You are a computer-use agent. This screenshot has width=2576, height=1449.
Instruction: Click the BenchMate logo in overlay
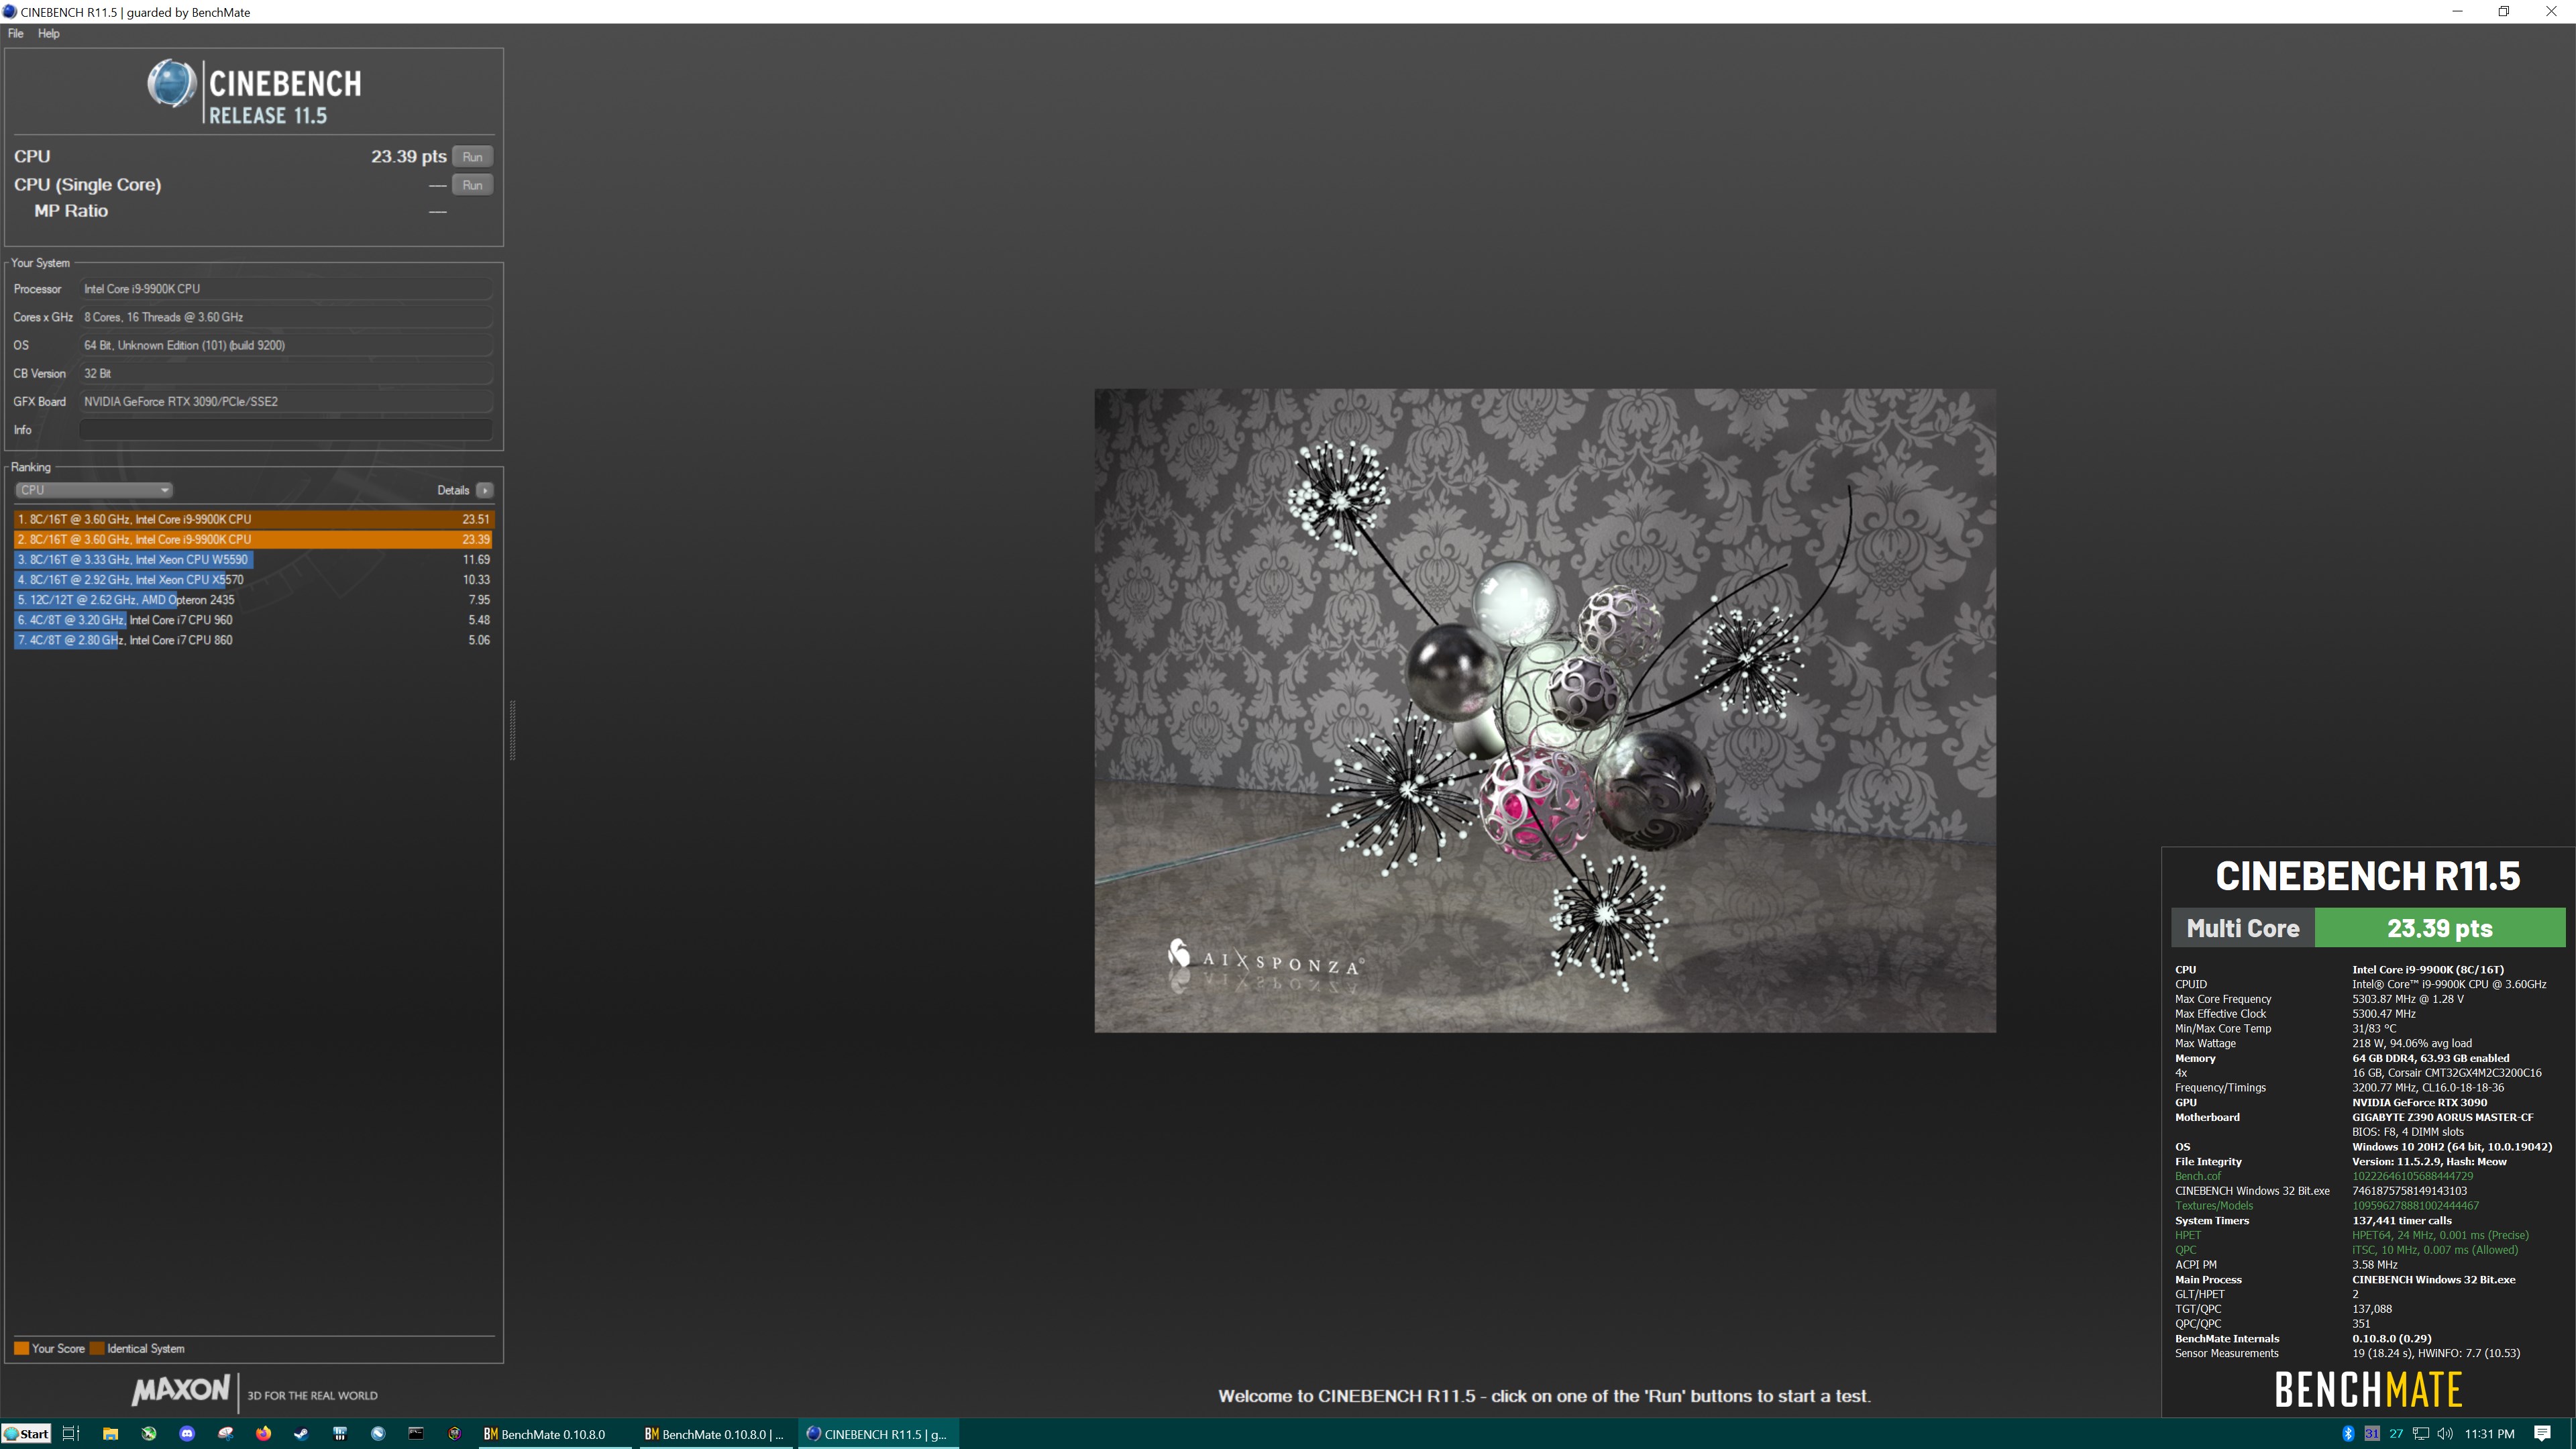[2368, 1390]
